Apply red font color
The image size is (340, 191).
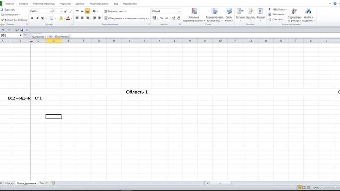(x=68, y=18)
